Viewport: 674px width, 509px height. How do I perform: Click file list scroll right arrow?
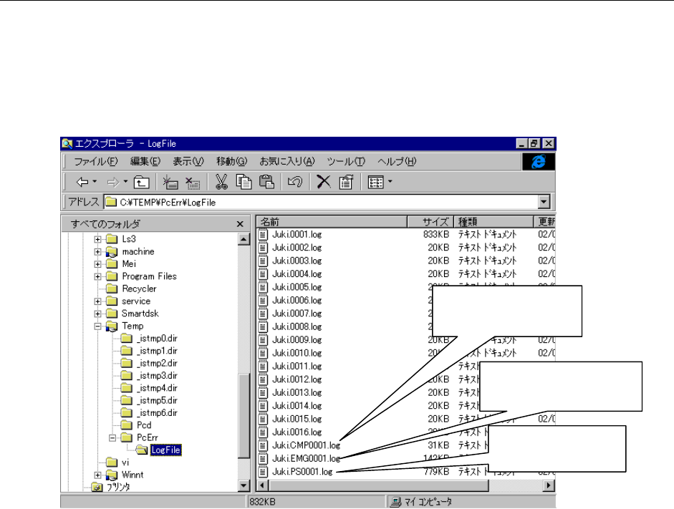point(549,486)
